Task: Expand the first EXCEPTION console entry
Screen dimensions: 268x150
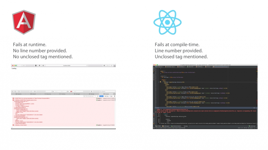Action: pos(15,98)
